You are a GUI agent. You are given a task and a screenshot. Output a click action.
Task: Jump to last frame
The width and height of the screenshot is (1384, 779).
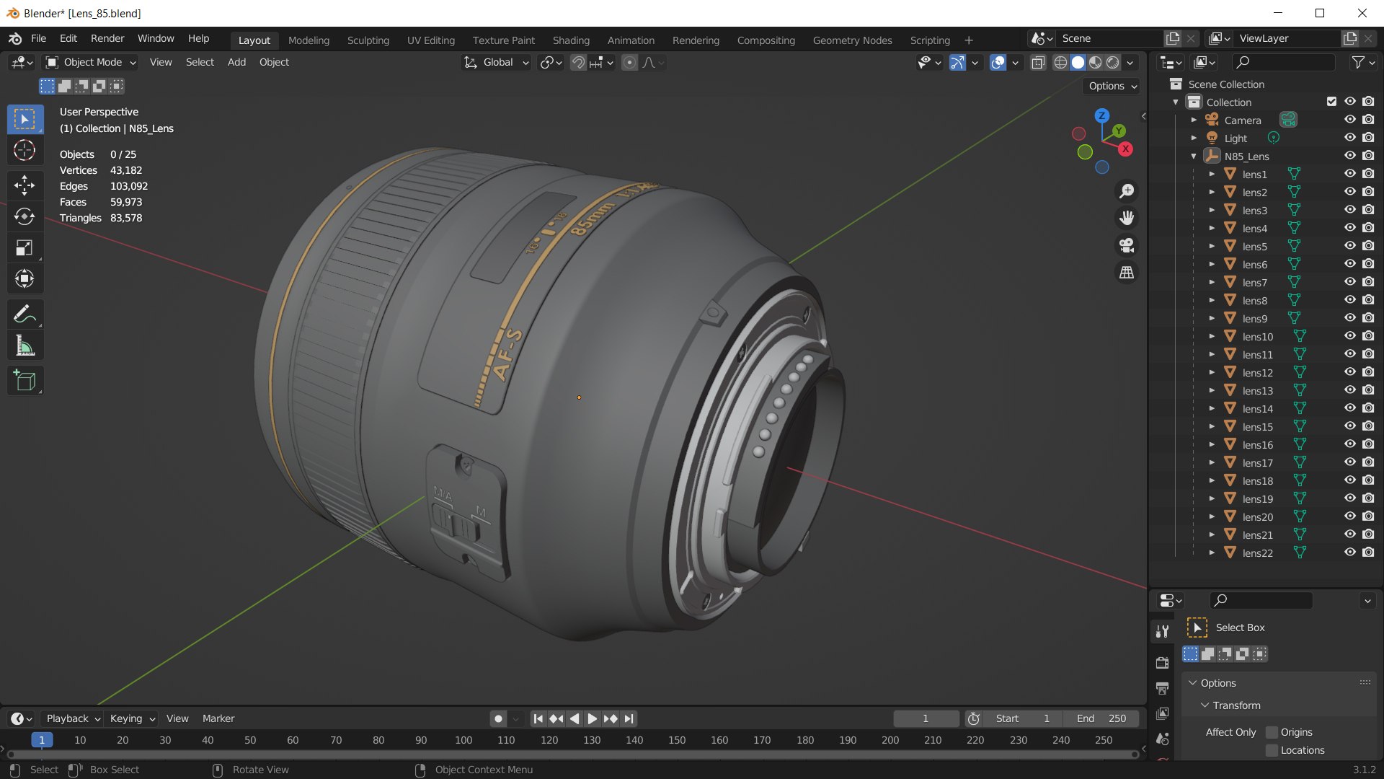tap(629, 718)
